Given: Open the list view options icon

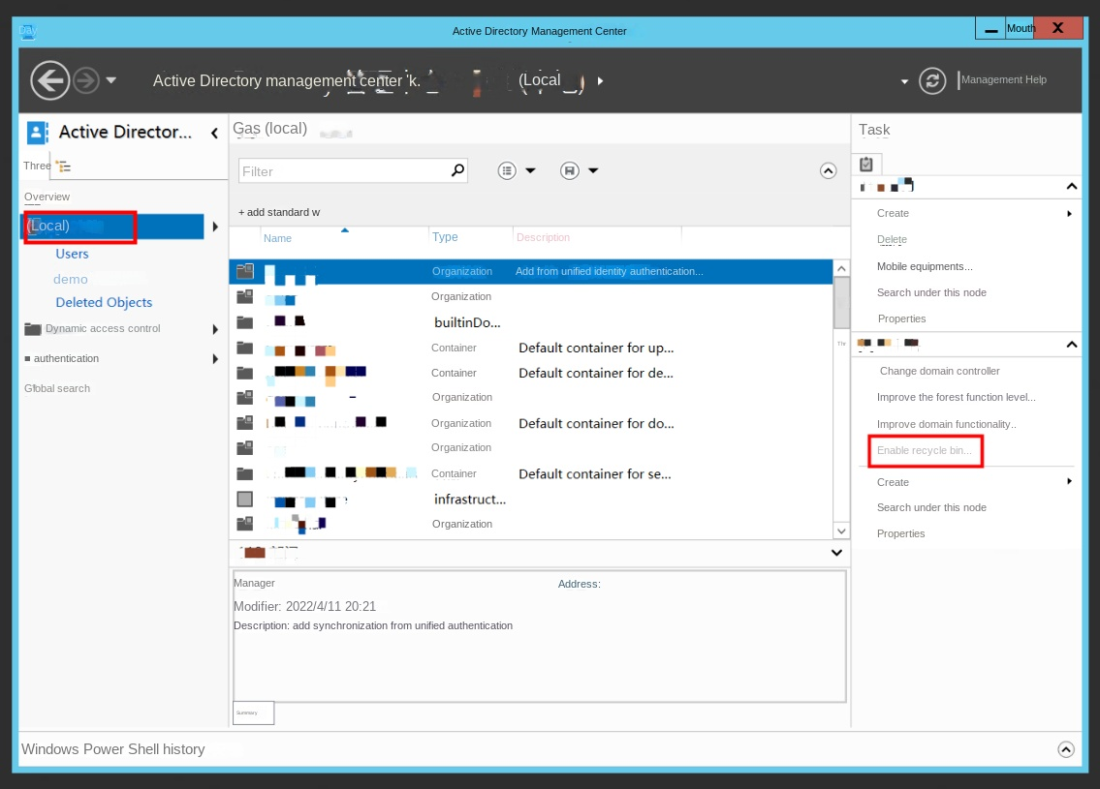Looking at the screenshot, I should click(x=507, y=170).
